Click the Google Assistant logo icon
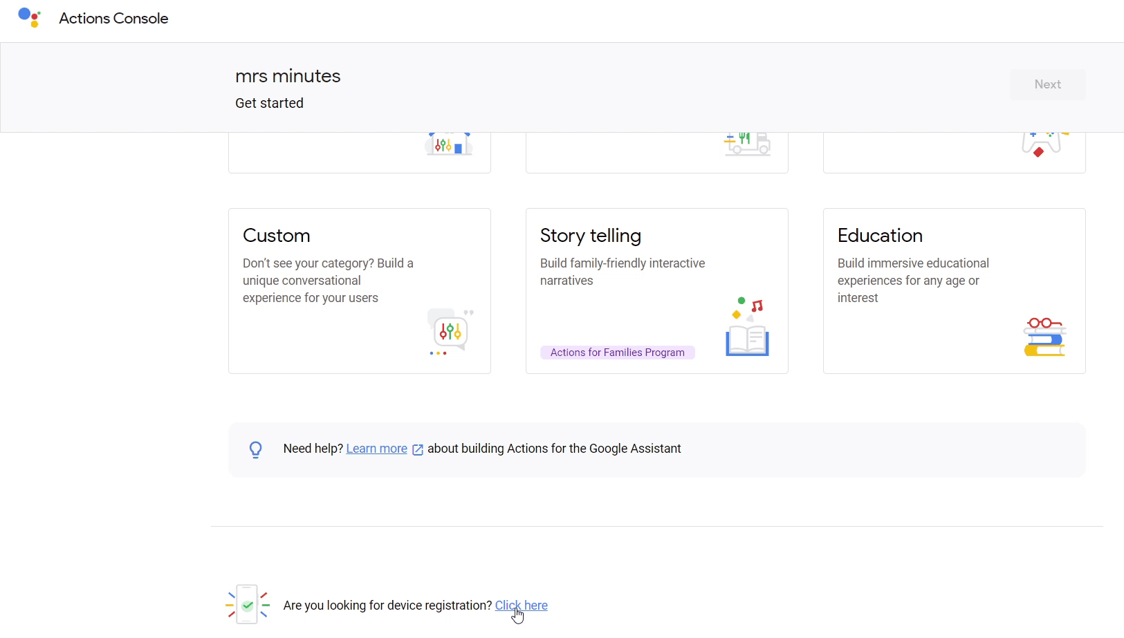Image resolution: width=1124 pixels, height=638 pixels. (29, 17)
